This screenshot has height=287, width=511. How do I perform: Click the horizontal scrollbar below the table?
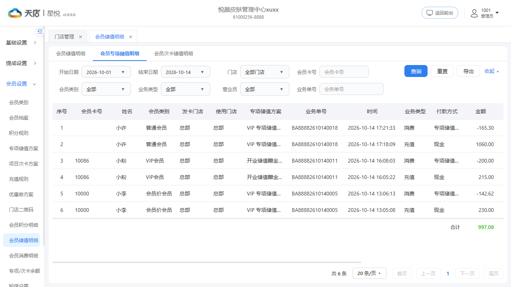(x=207, y=262)
